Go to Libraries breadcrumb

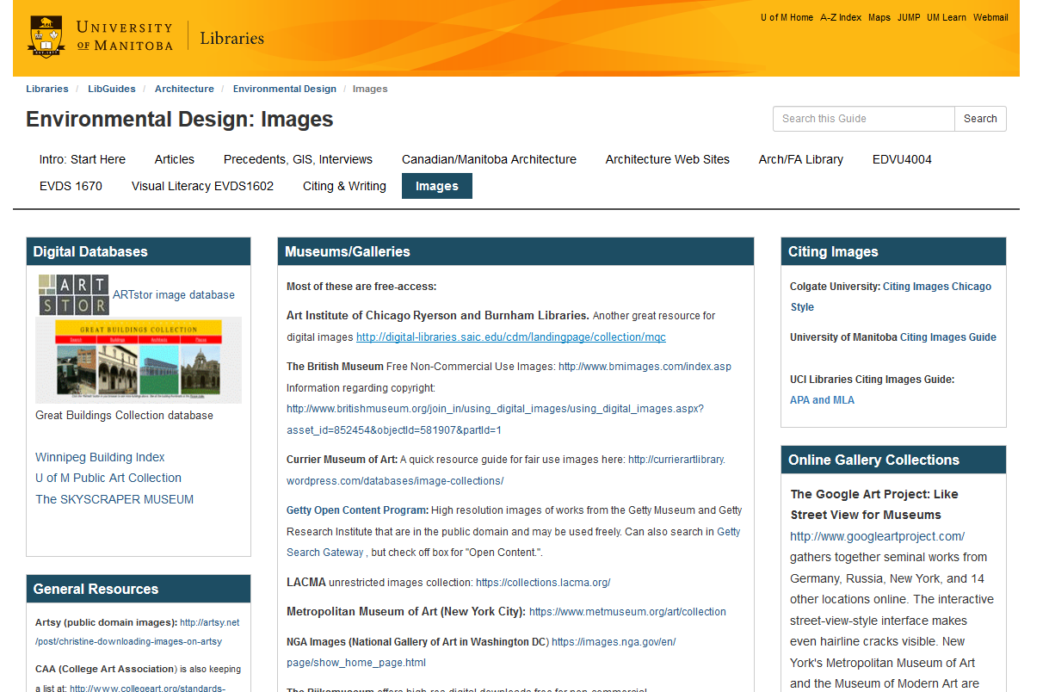tap(47, 89)
